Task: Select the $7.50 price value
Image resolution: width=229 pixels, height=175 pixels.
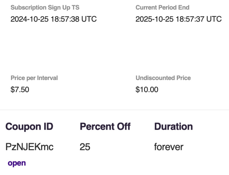Action: coord(20,90)
